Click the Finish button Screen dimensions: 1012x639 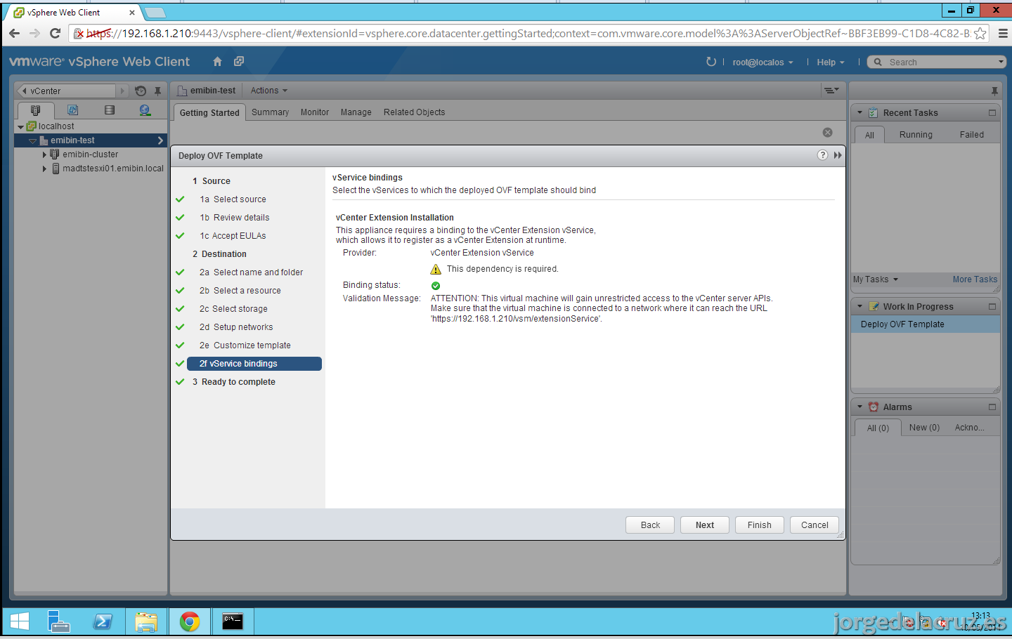pos(760,525)
